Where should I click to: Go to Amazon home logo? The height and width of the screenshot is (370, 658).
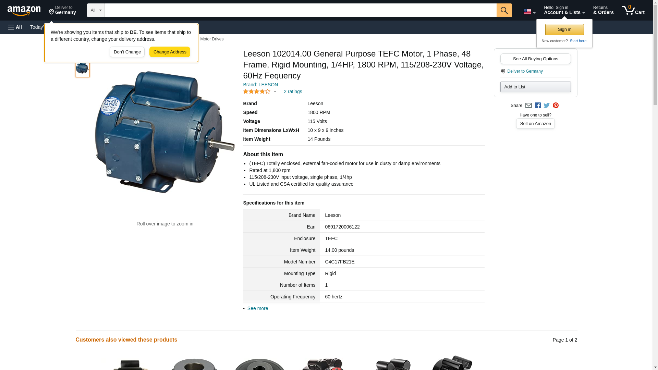pos(24,11)
